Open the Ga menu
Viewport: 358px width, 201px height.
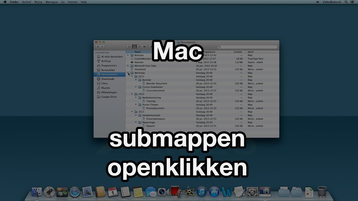pos(63,2)
